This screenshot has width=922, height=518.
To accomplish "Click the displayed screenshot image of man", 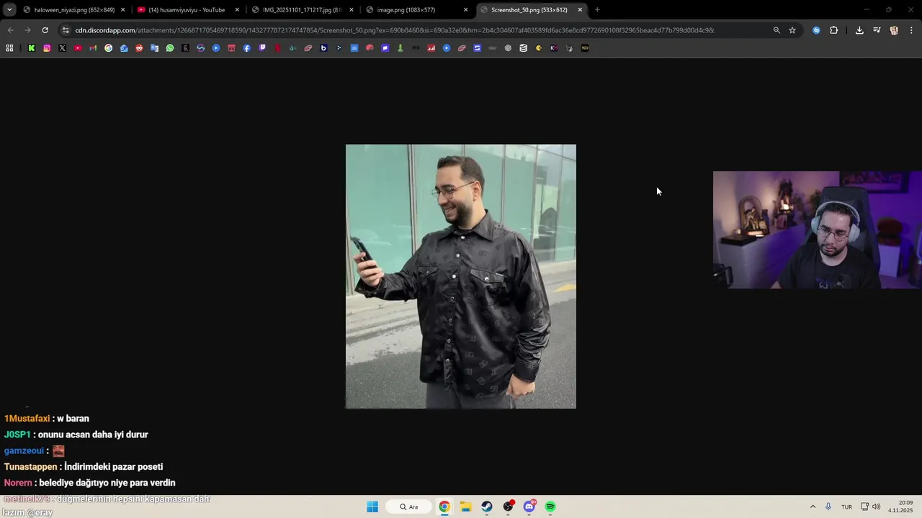I will 461,276.
